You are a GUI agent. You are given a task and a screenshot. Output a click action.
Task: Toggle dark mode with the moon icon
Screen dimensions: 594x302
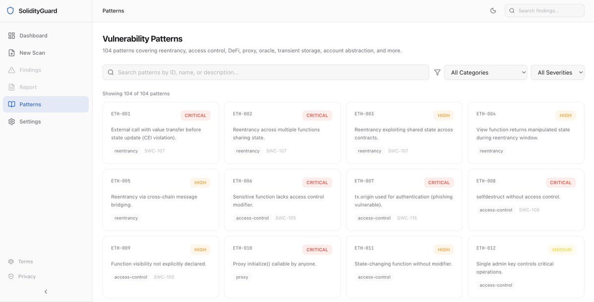(493, 10)
